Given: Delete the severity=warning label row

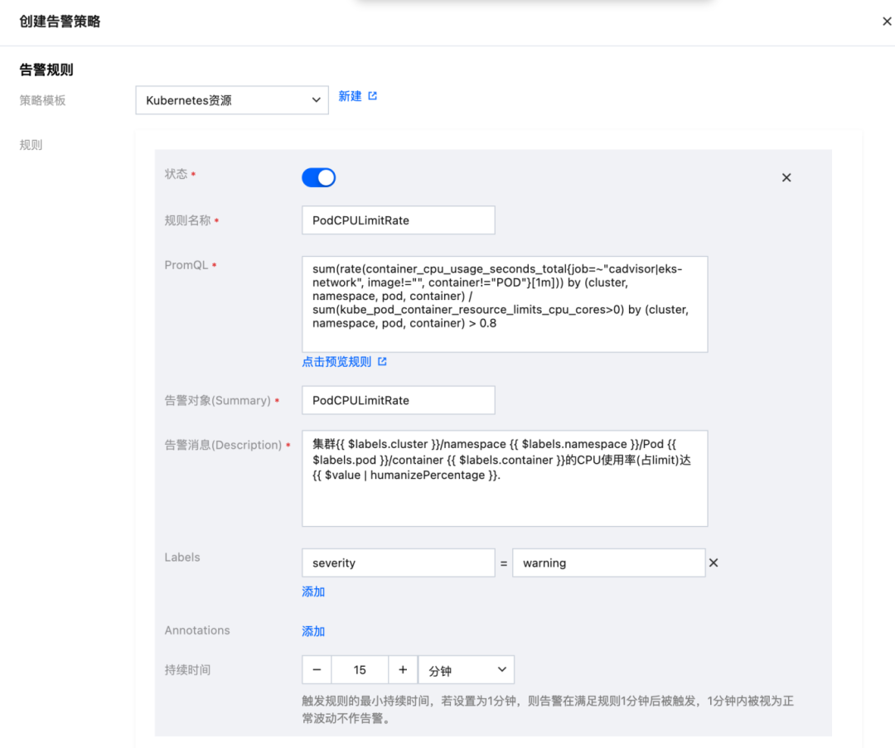Looking at the screenshot, I should 714,563.
